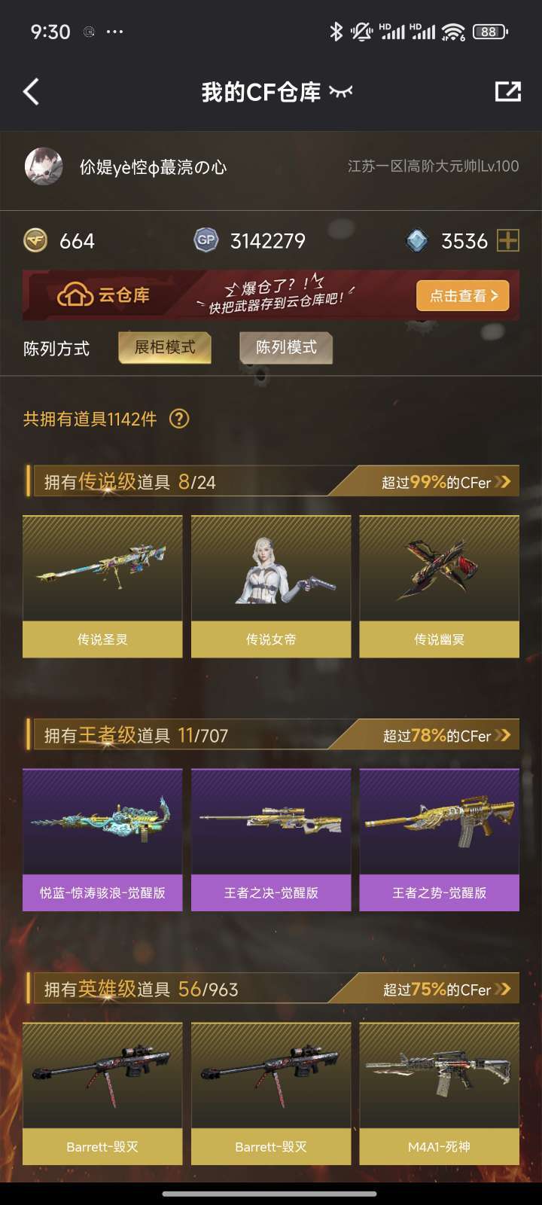Tap the player avatar picture
Viewport: 542px width, 1205px height.
pos(44,166)
